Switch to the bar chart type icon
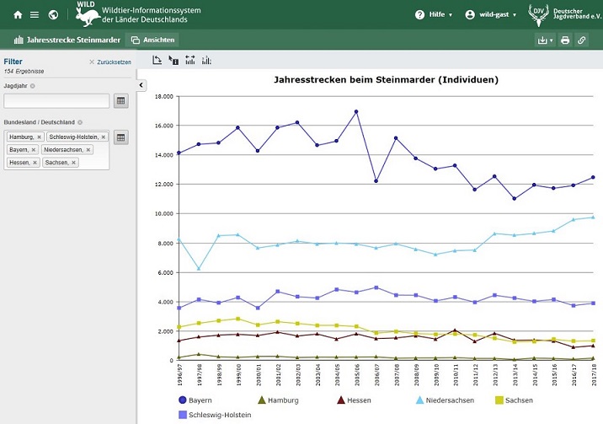 coord(206,60)
